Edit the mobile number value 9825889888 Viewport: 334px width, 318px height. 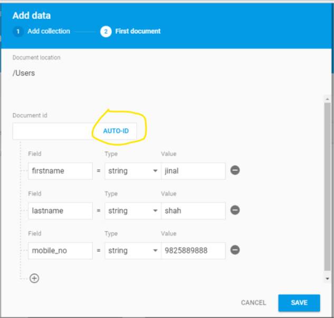193,251
